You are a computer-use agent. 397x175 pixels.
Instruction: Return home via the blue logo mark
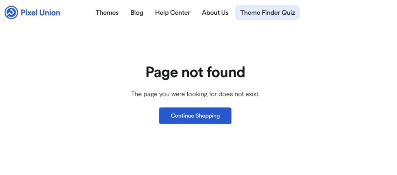pos(11,13)
